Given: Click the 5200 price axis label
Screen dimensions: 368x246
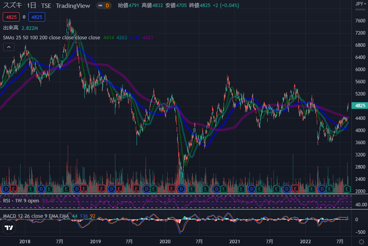Looking at the screenshot, I should [360, 94].
